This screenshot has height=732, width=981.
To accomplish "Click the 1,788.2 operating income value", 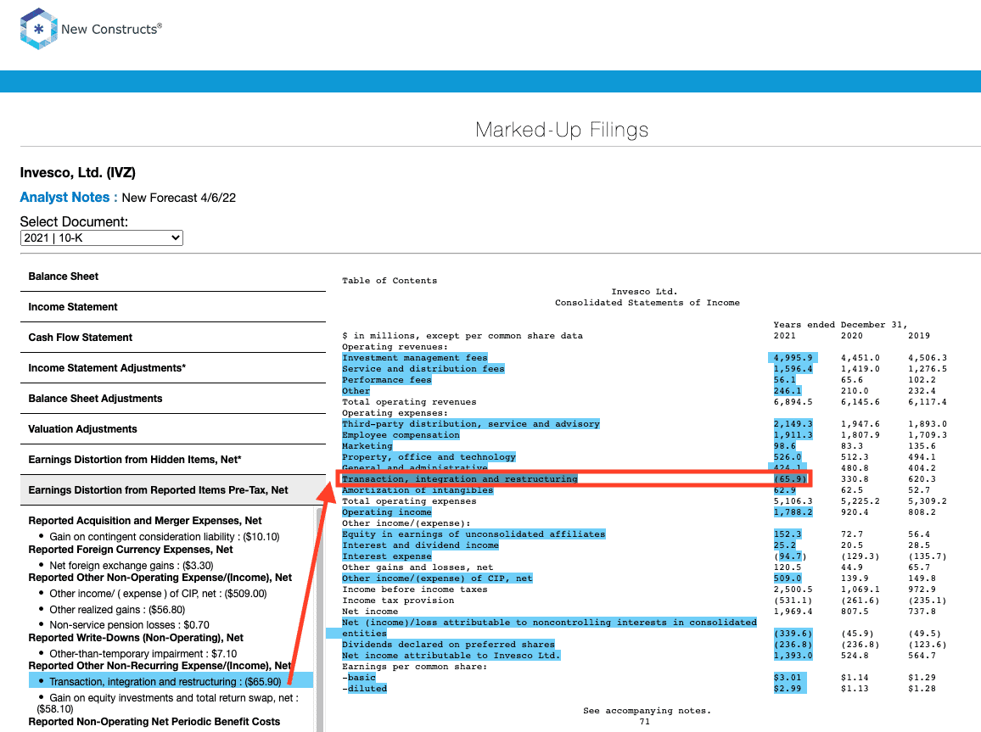I will (x=793, y=512).
